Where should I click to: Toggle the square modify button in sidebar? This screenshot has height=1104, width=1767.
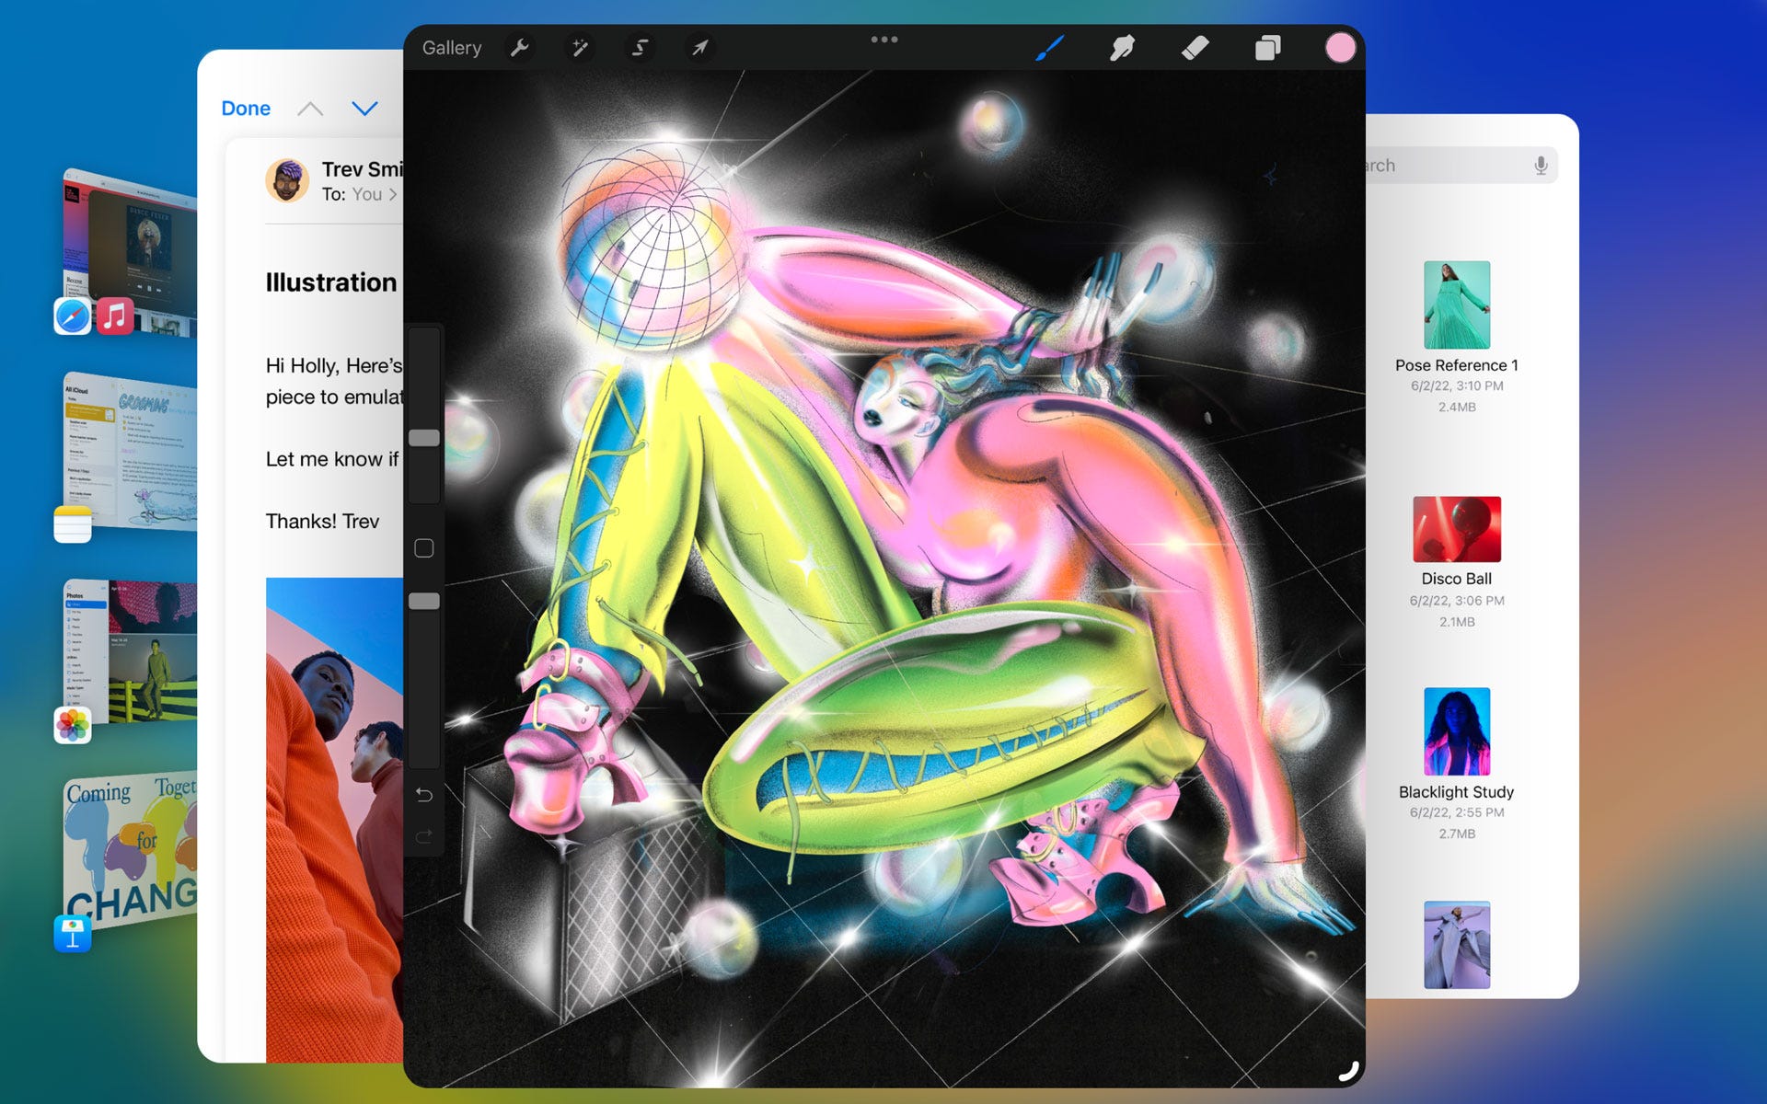click(424, 548)
